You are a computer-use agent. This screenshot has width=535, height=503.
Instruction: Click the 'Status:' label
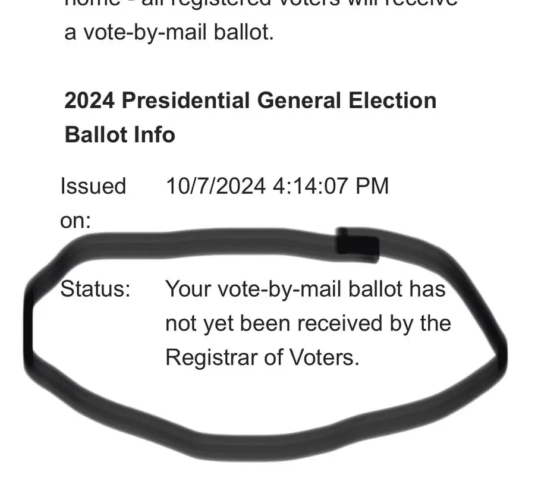(95, 289)
